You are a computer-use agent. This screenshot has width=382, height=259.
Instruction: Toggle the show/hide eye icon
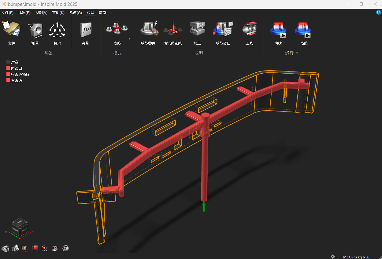[5, 248]
